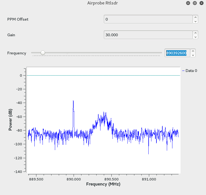This screenshot has height=195, width=206.
Task: Increase PPM Offset with up arrow
Action: pyautogui.click(x=195, y=17)
